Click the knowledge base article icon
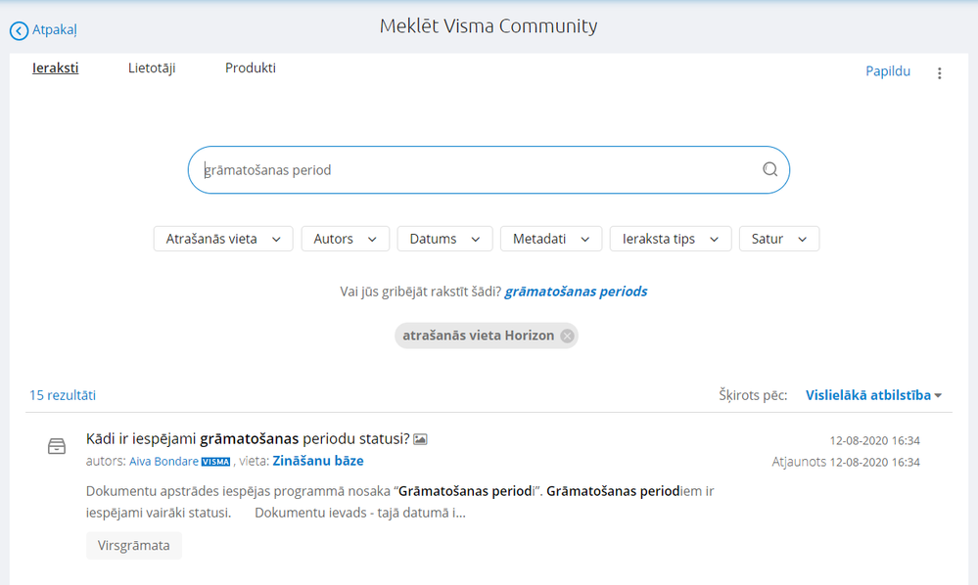This screenshot has height=585, width=978. [x=57, y=446]
